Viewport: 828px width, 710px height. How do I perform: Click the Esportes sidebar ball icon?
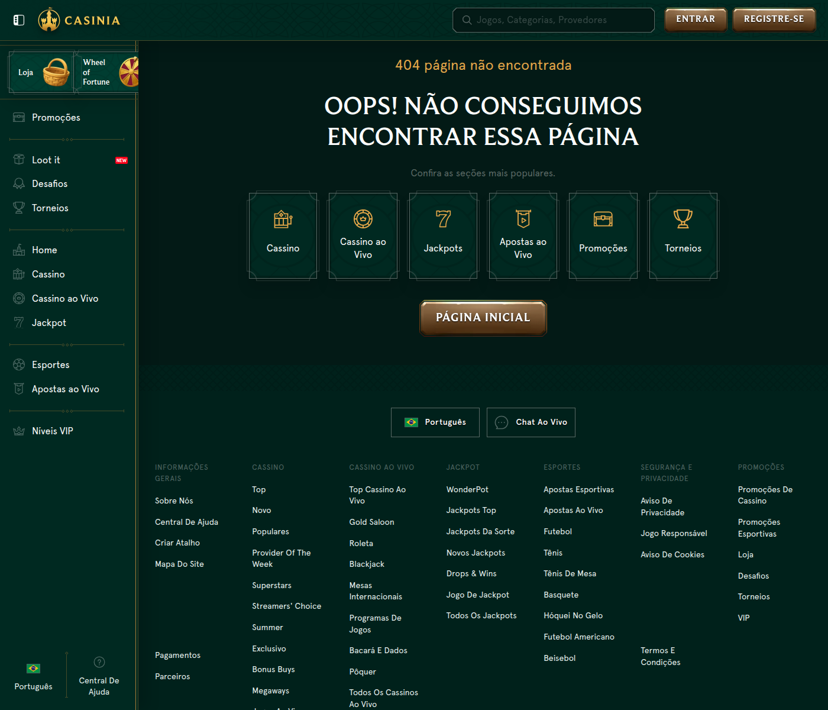(x=19, y=365)
